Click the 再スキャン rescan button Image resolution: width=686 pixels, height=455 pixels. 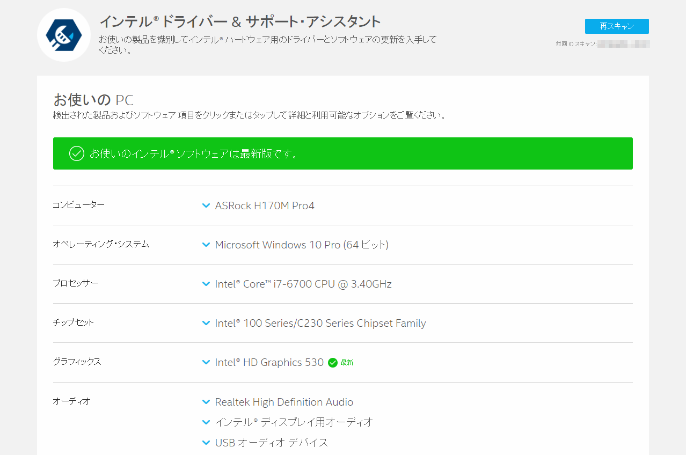pyautogui.click(x=617, y=26)
